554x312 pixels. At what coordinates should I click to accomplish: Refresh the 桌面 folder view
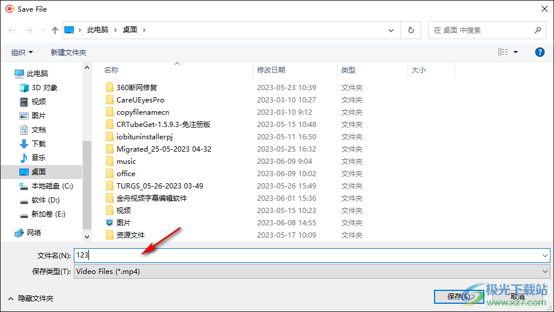pyautogui.click(x=411, y=30)
